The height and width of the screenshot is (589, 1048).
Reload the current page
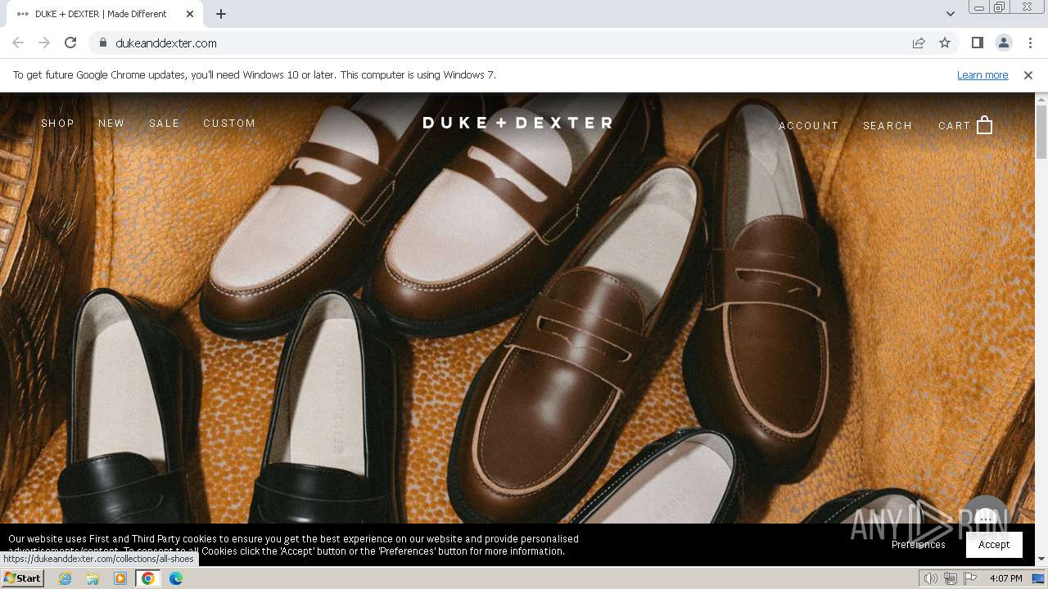(x=70, y=43)
